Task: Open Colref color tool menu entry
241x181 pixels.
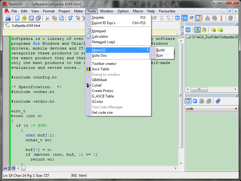Action: pyautogui.click(x=118, y=85)
